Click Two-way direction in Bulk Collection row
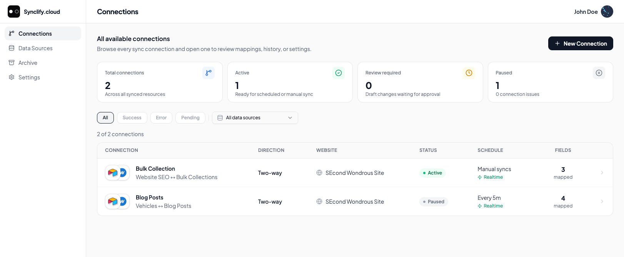The image size is (624, 257). 270,173
